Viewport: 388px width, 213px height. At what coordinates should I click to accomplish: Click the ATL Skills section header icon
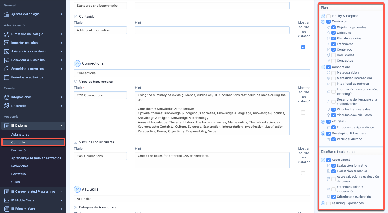tap(77, 189)
